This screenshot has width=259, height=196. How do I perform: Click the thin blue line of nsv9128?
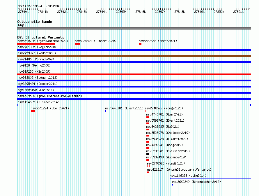tap(134, 68)
